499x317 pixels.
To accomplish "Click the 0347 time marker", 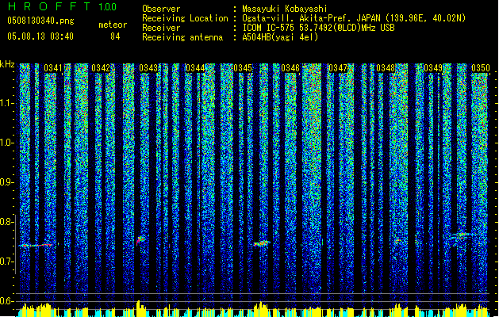I will (x=338, y=68).
